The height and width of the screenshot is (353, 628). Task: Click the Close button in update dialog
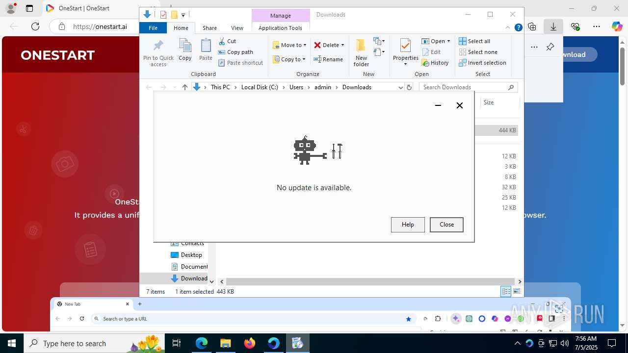click(446, 225)
